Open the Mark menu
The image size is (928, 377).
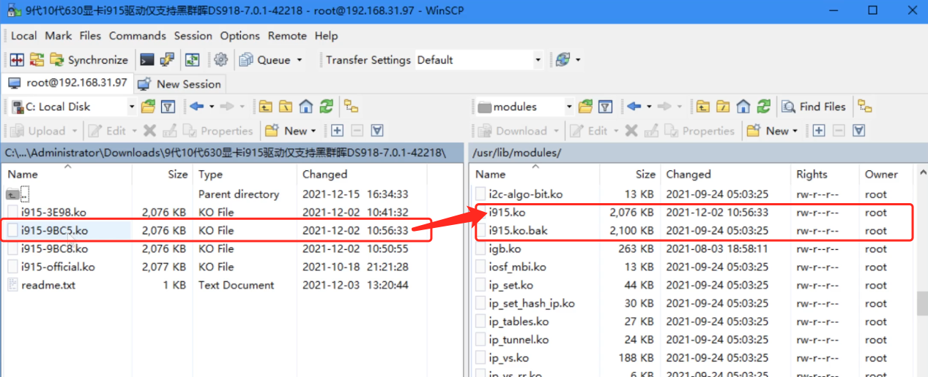(59, 36)
